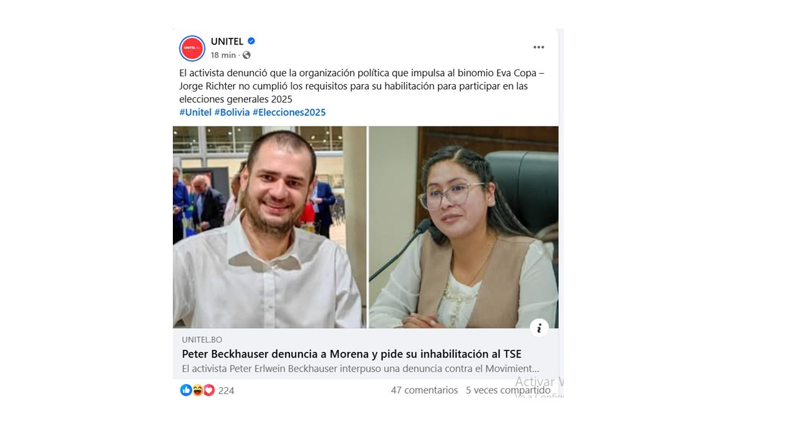Click the laughing reaction emoji
The width and height of the screenshot is (793, 446).
coord(198,390)
